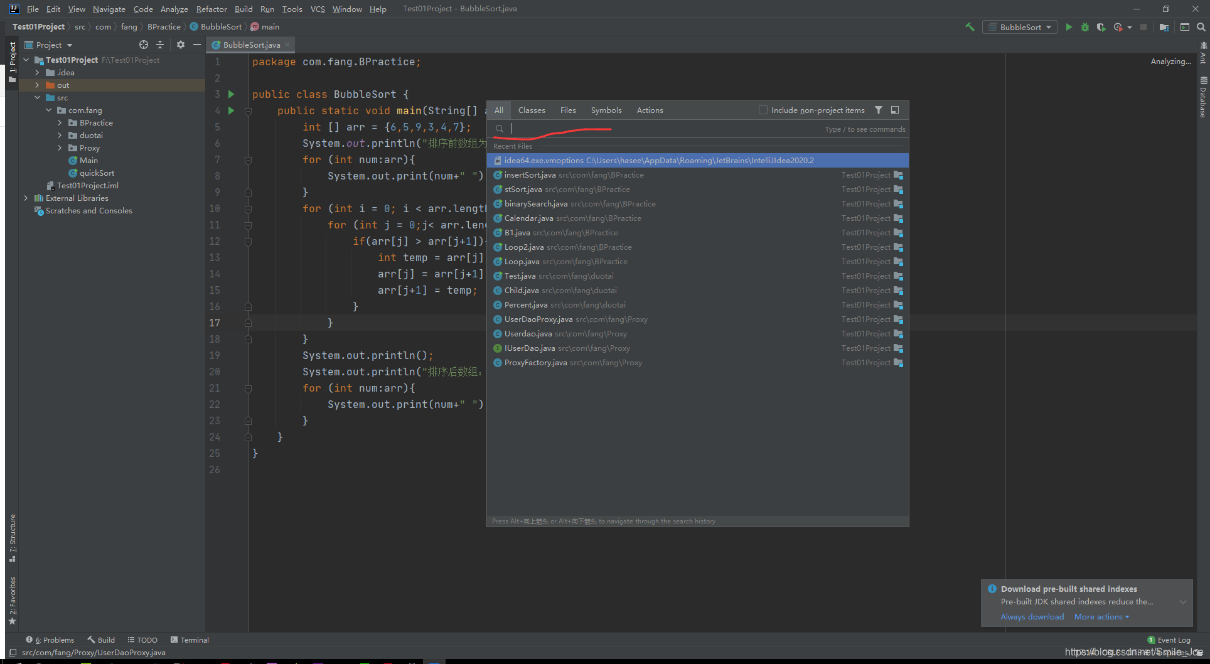Open Terminal tool window

190,640
